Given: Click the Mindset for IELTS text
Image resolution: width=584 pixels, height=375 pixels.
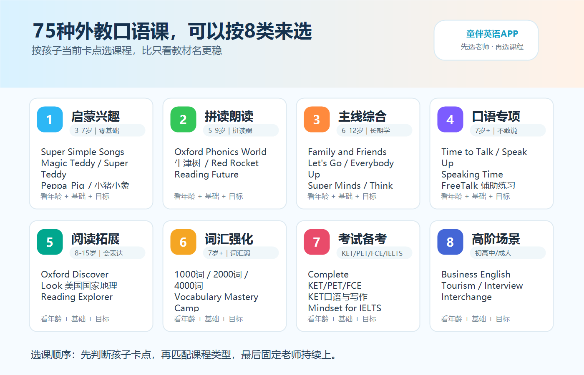Looking at the screenshot, I should tap(345, 308).
